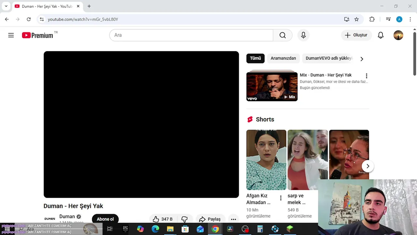Open options for Afgan Kız short
417x235 pixels.
280,198
